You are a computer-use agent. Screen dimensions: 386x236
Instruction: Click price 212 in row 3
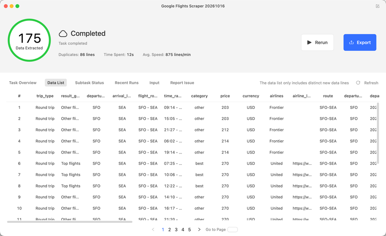click(225, 130)
